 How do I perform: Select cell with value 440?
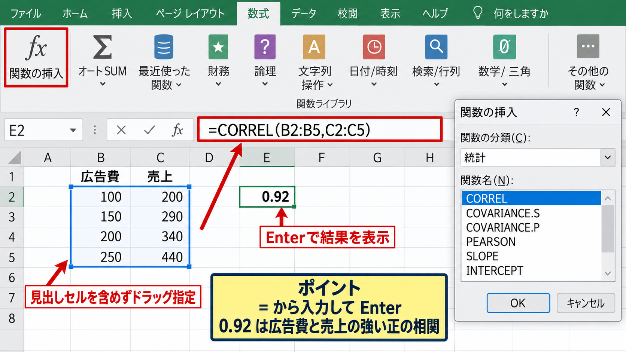(x=160, y=257)
